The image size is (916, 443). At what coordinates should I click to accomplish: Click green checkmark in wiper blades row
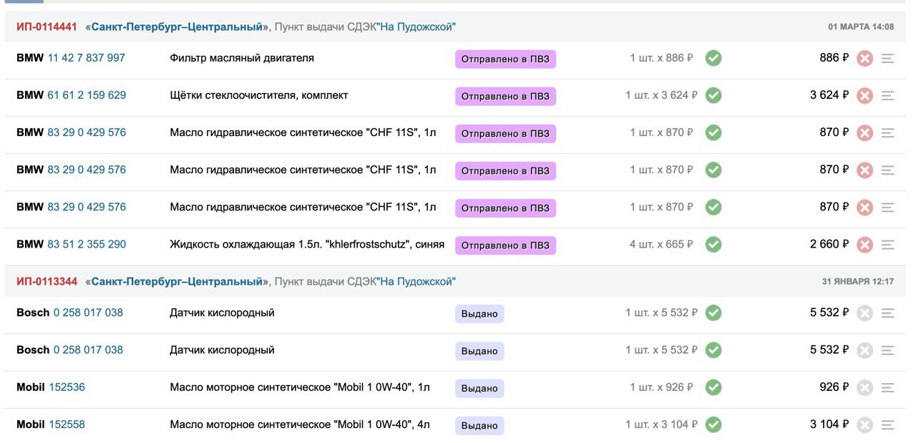click(x=713, y=95)
